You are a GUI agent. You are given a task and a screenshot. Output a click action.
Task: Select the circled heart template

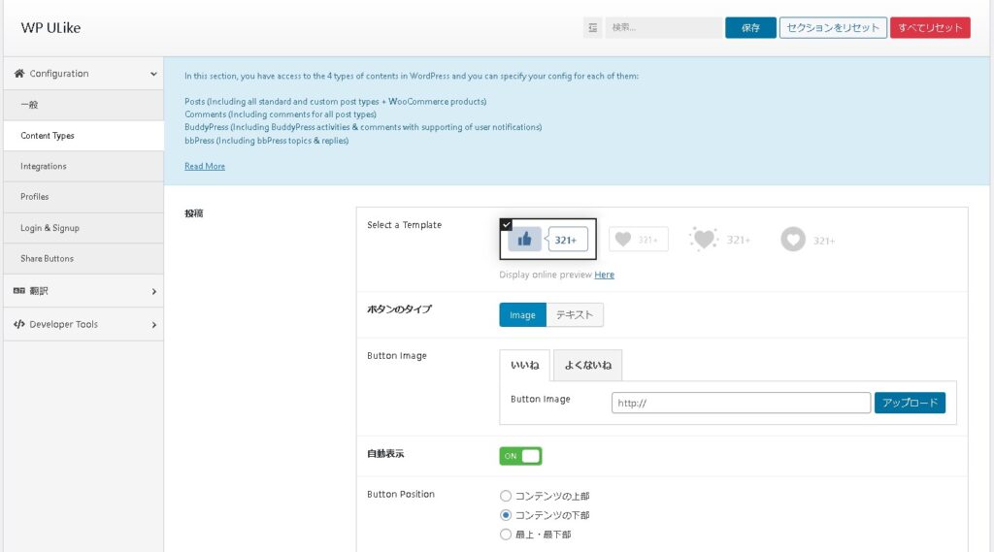808,240
